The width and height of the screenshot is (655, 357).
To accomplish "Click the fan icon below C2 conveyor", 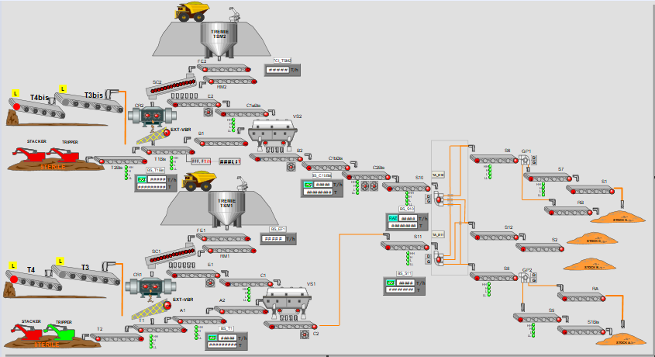I will click(305, 334).
